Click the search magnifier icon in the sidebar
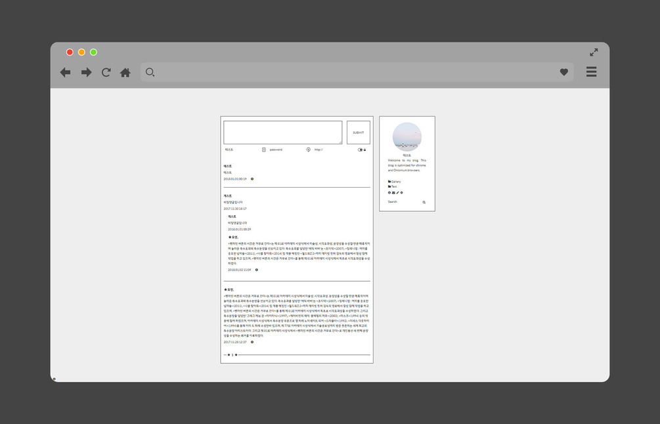The width and height of the screenshot is (660, 424). 424,202
